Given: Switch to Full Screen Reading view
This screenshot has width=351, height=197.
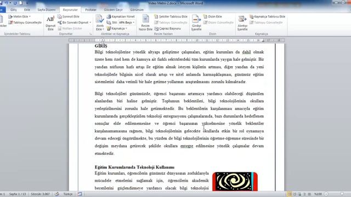Looking at the screenshot, I should (295, 194).
